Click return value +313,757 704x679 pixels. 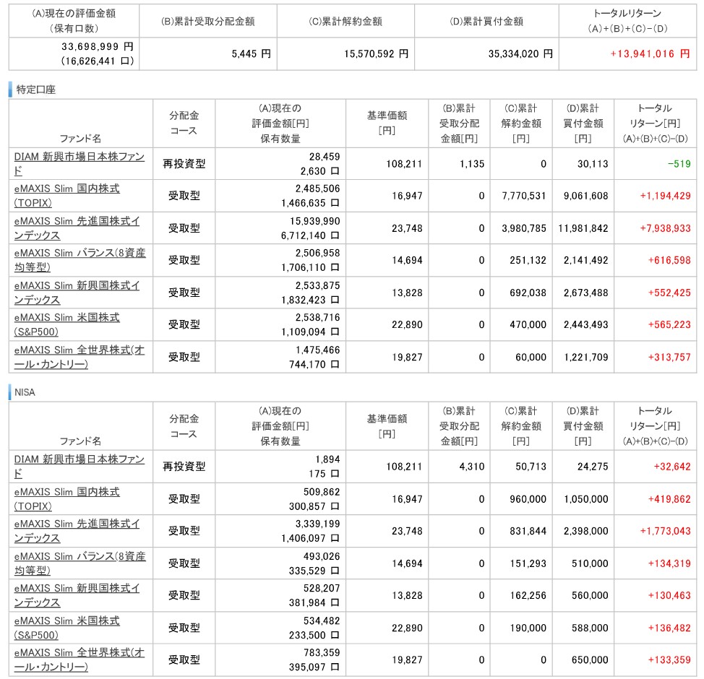669,357
